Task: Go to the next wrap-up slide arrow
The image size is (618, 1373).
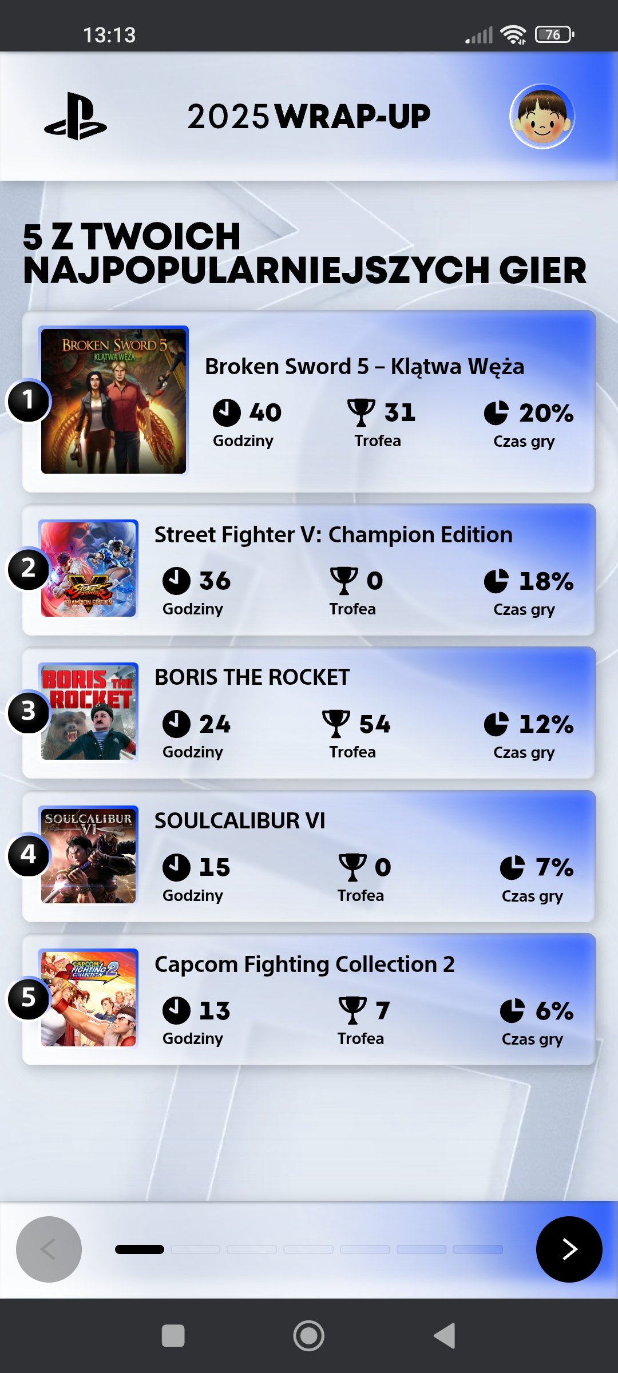Action: coord(569,1249)
